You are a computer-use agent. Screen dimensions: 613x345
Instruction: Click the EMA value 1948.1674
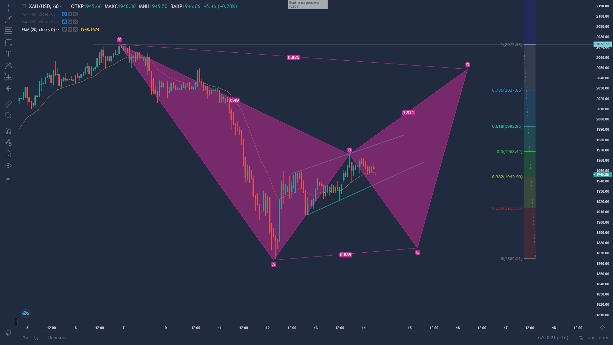tap(90, 30)
